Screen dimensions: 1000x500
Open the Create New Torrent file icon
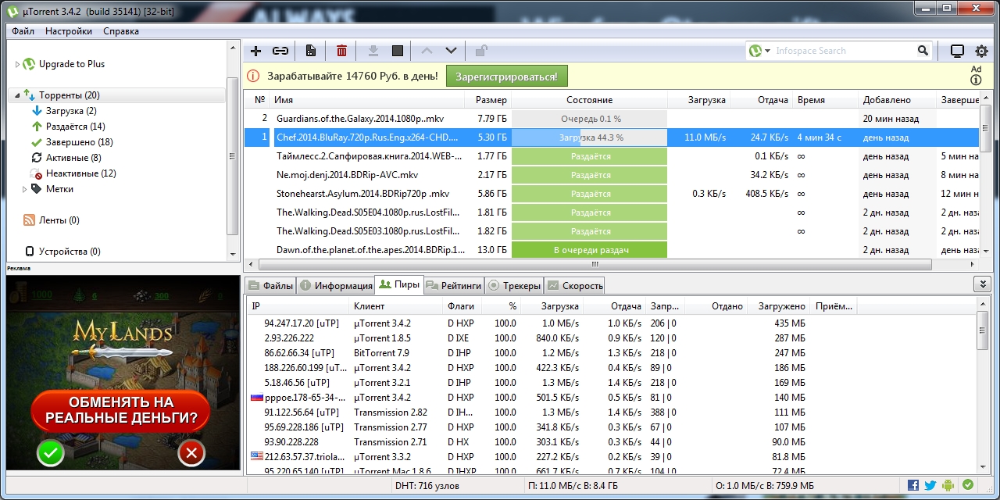click(x=311, y=51)
